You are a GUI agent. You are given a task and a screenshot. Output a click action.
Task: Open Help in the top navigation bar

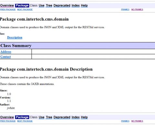[84, 5]
